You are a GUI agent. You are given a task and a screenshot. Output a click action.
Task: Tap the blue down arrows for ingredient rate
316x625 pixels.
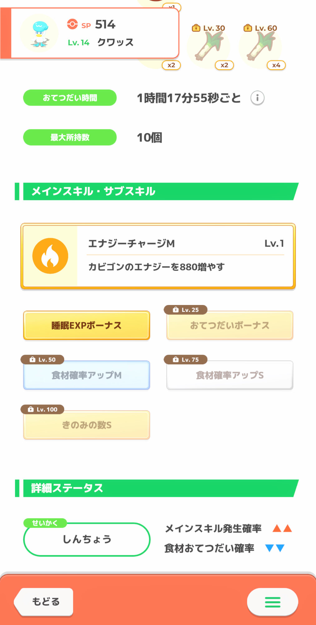(275, 548)
